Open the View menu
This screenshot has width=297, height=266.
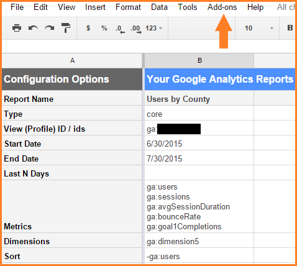click(66, 7)
